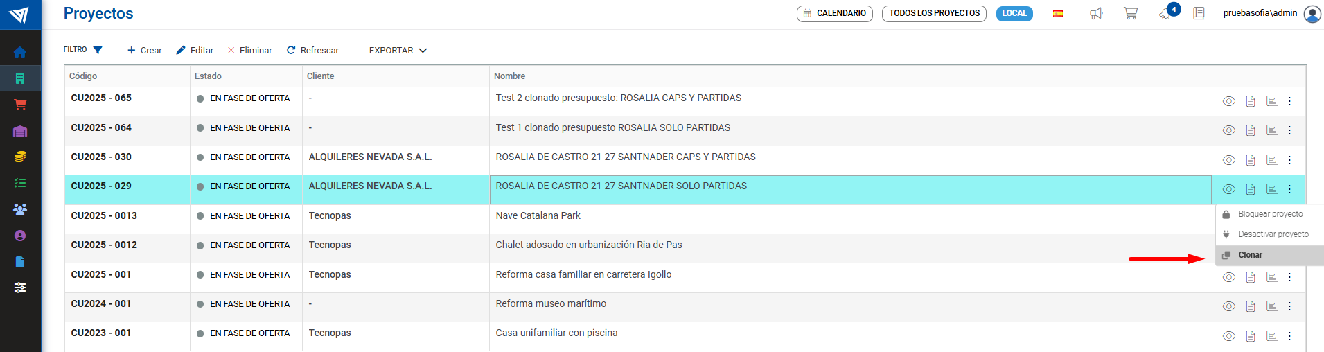
Task: Open document icon for CU2025 - 065
Action: [x=1251, y=101]
